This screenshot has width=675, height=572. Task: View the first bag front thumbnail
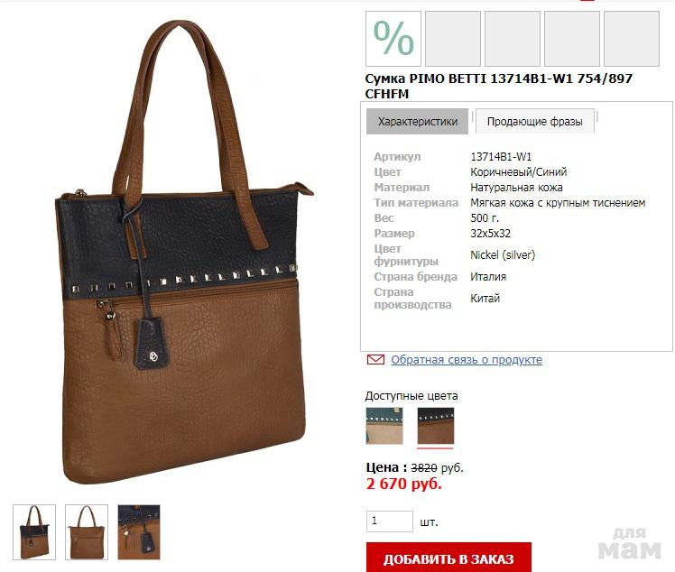(x=34, y=532)
